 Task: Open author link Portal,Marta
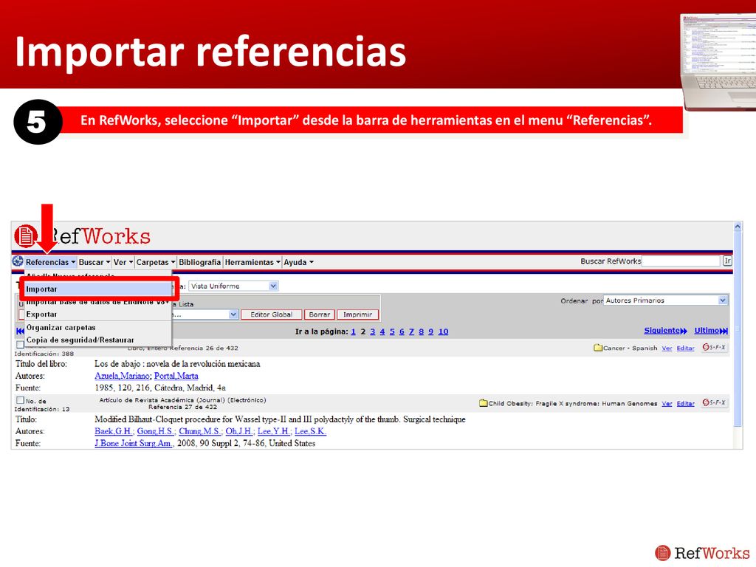click(x=176, y=376)
